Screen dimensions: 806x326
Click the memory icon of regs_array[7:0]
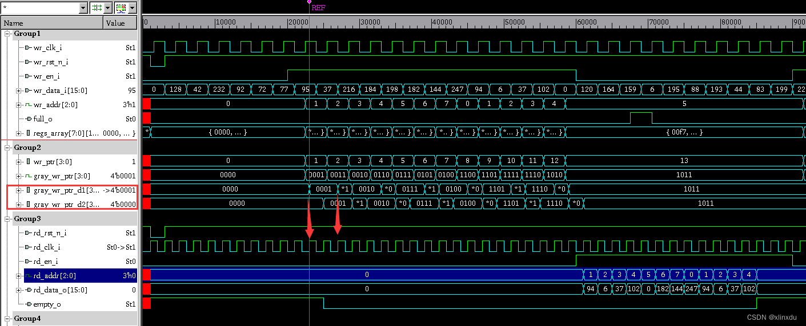pos(29,133)
